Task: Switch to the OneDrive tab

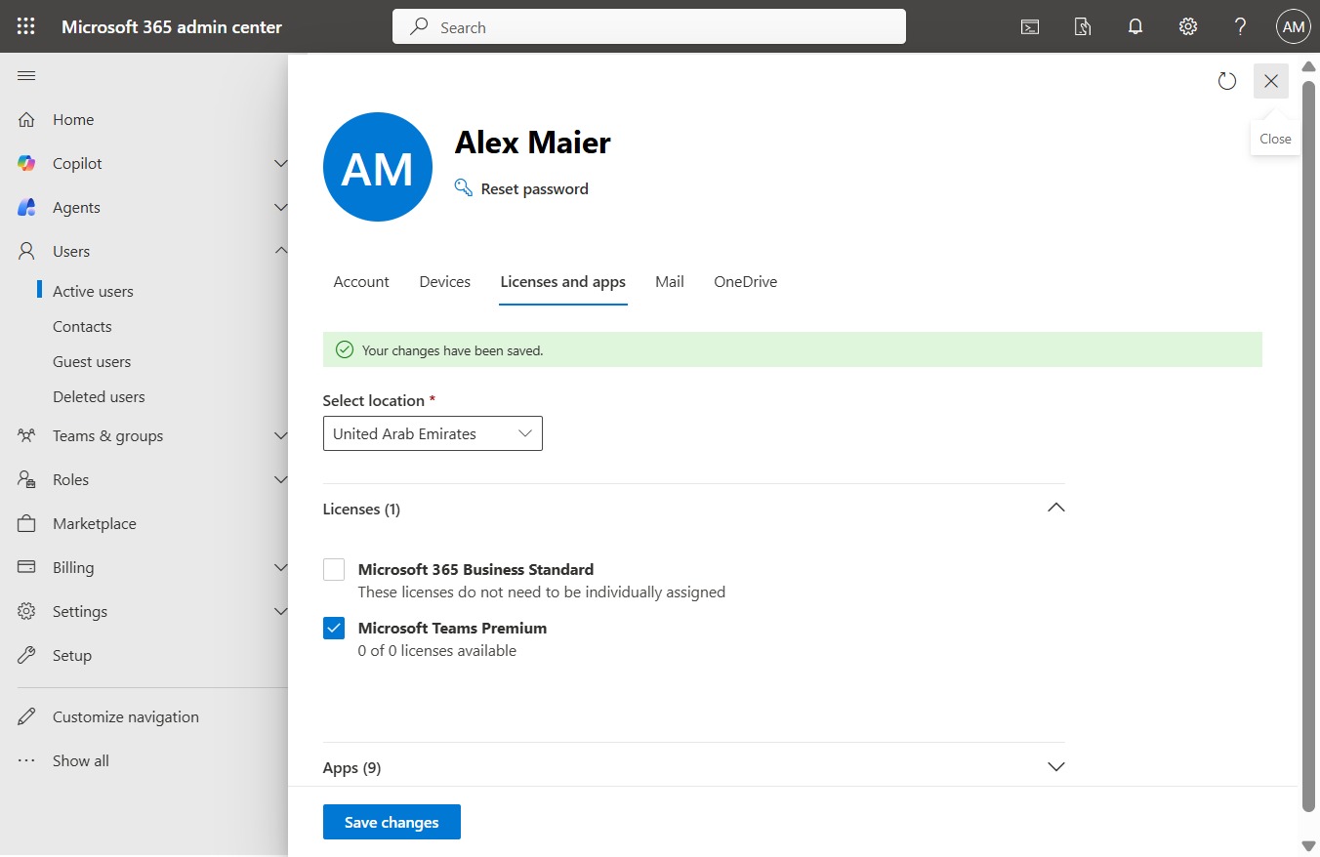Action: pos(746,281)
